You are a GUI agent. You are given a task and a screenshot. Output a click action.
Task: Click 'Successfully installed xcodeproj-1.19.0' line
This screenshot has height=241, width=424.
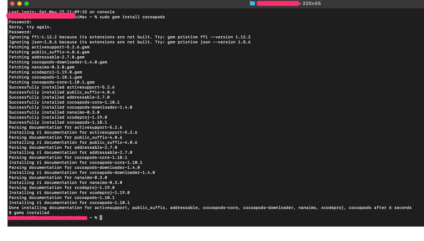(x=58, y=117)
